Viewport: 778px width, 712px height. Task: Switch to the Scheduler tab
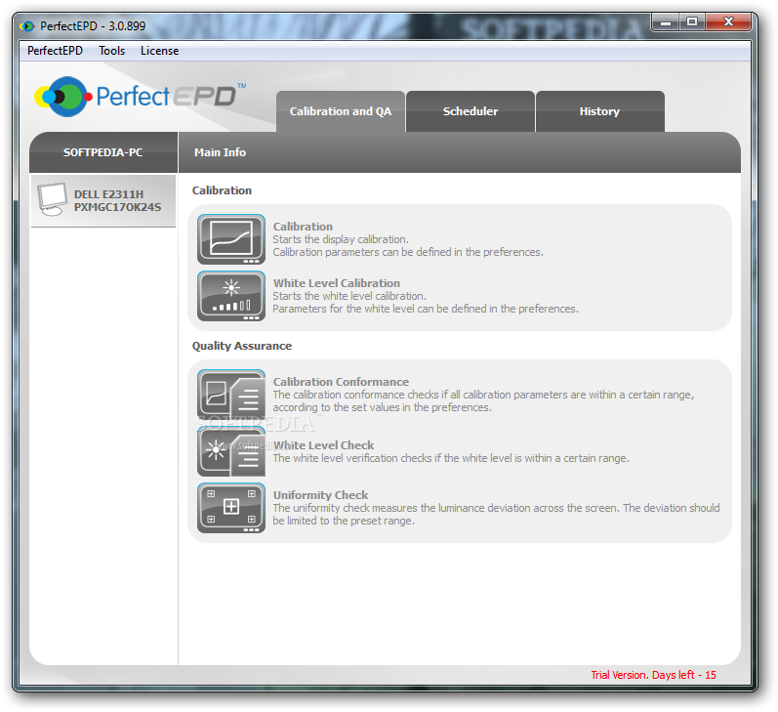pyautogui.click(x=471, y=111)
